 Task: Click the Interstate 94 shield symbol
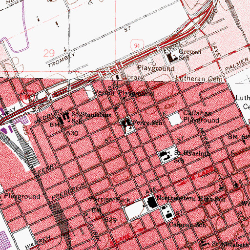click(x=137, y=45)
